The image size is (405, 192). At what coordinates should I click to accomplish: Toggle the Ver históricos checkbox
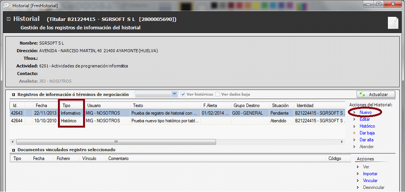click(183, 94)
